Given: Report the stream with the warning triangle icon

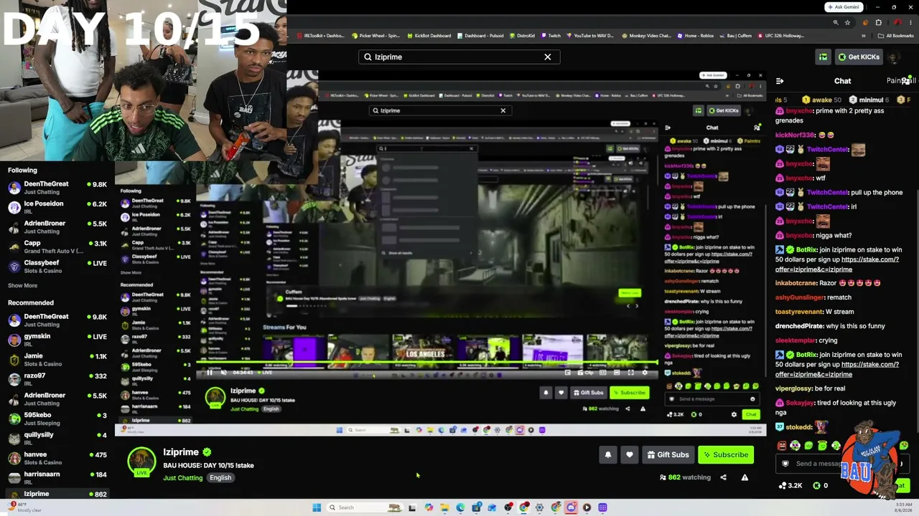Looking at the screenshot, I should (x=745, y=477).
